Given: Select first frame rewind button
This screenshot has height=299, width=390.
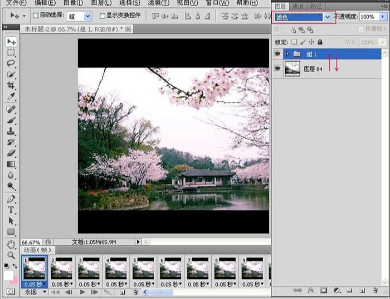Looking at the screenshot, I should (x=55, y=292).
